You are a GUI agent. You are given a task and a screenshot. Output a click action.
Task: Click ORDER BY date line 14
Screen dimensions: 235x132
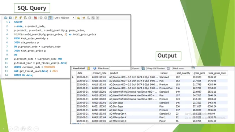click(x=23, y=75)
